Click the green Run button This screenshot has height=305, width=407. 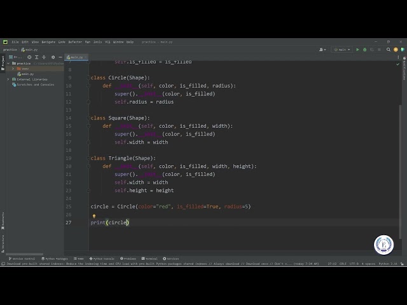357,50
